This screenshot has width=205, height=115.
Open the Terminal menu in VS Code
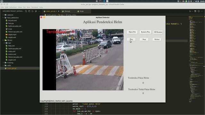tap(35, 7)
